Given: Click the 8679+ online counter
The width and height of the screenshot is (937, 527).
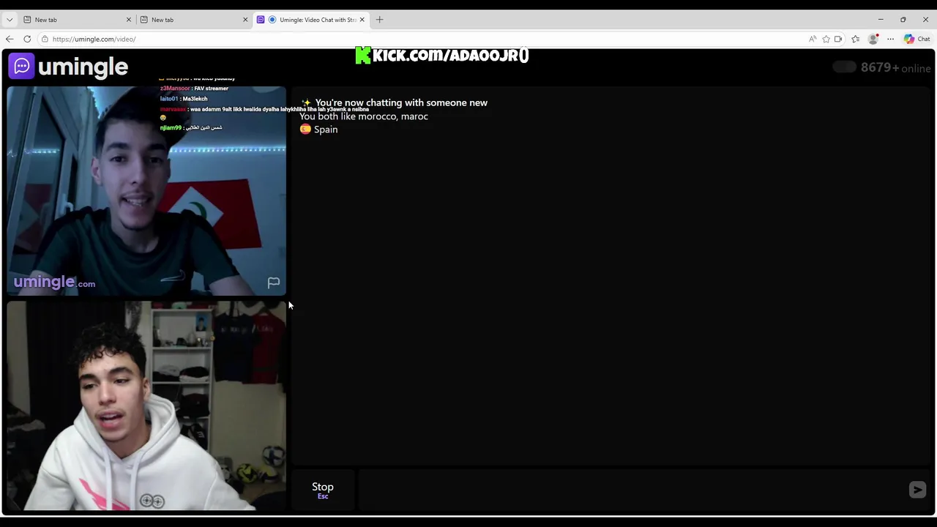Looking at the screenshot, I should [896, 68].
